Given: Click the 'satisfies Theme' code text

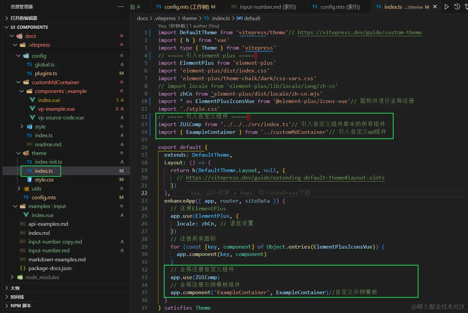Looking at the screenshot, I should pyautogui.click(x=188, y=308).
